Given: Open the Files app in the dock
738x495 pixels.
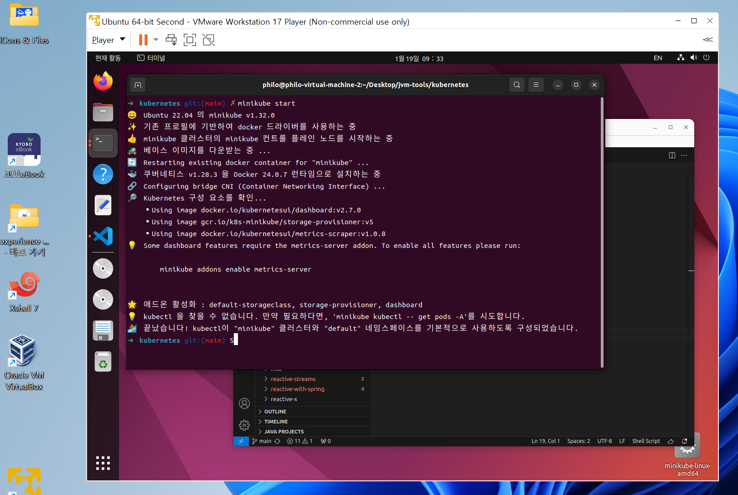Looking at the screenshot, I should click(103, 112).
